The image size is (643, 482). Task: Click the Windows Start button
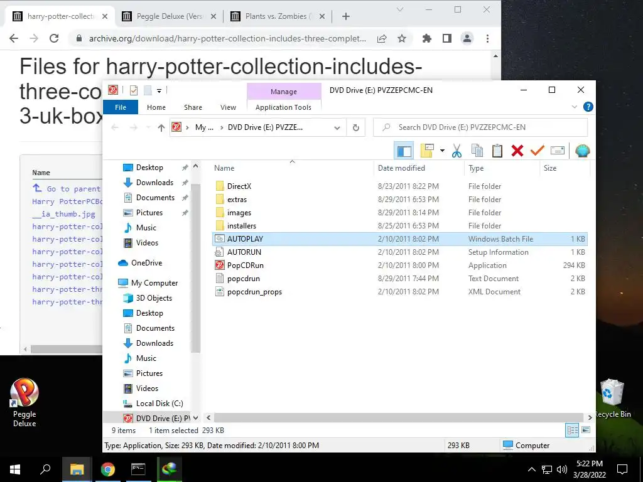[x=15, y=469]
